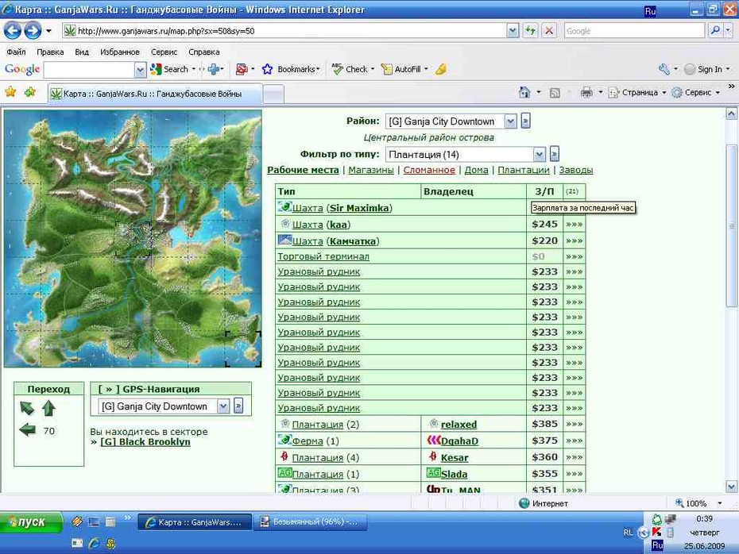Image resolution: width=739 pixels, height=554 pixels.
Task: Click the Магазины link
Action: (x=371, y=170)
